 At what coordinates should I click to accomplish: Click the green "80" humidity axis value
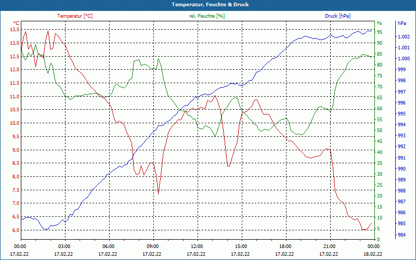(x=380, y=64)
